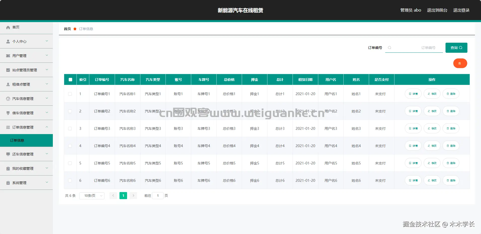Viewport: 481px width, 234px height.
Task: Click 首页 in the breadcrumb
Action: point(67,29)
